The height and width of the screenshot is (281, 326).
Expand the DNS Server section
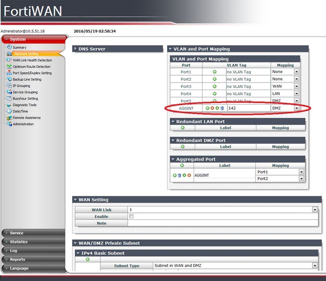[75, 49]
